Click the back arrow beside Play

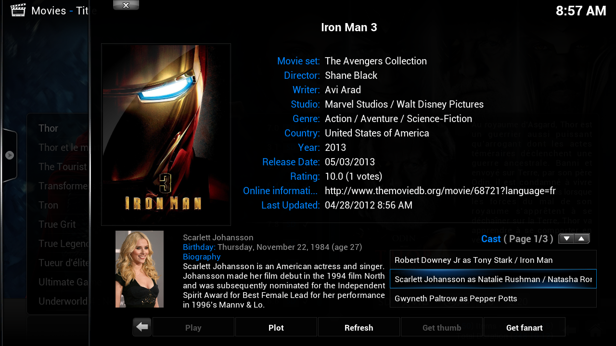(142, 327)
